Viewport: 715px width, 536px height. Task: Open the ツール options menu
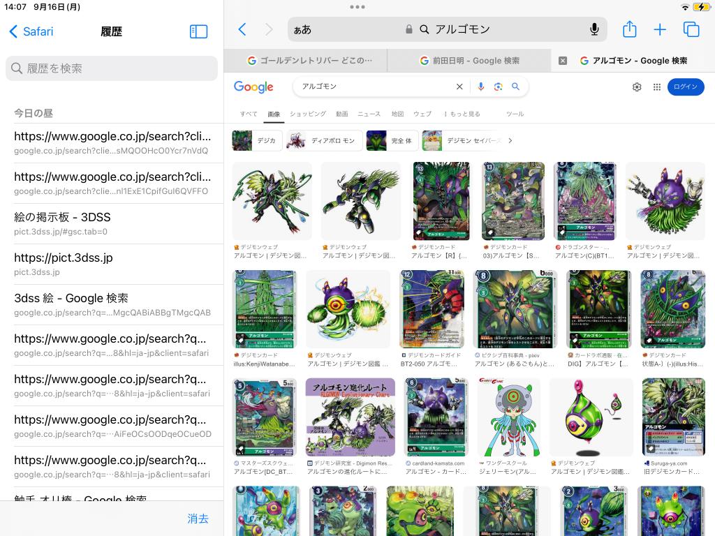click(x=515, y=114)
